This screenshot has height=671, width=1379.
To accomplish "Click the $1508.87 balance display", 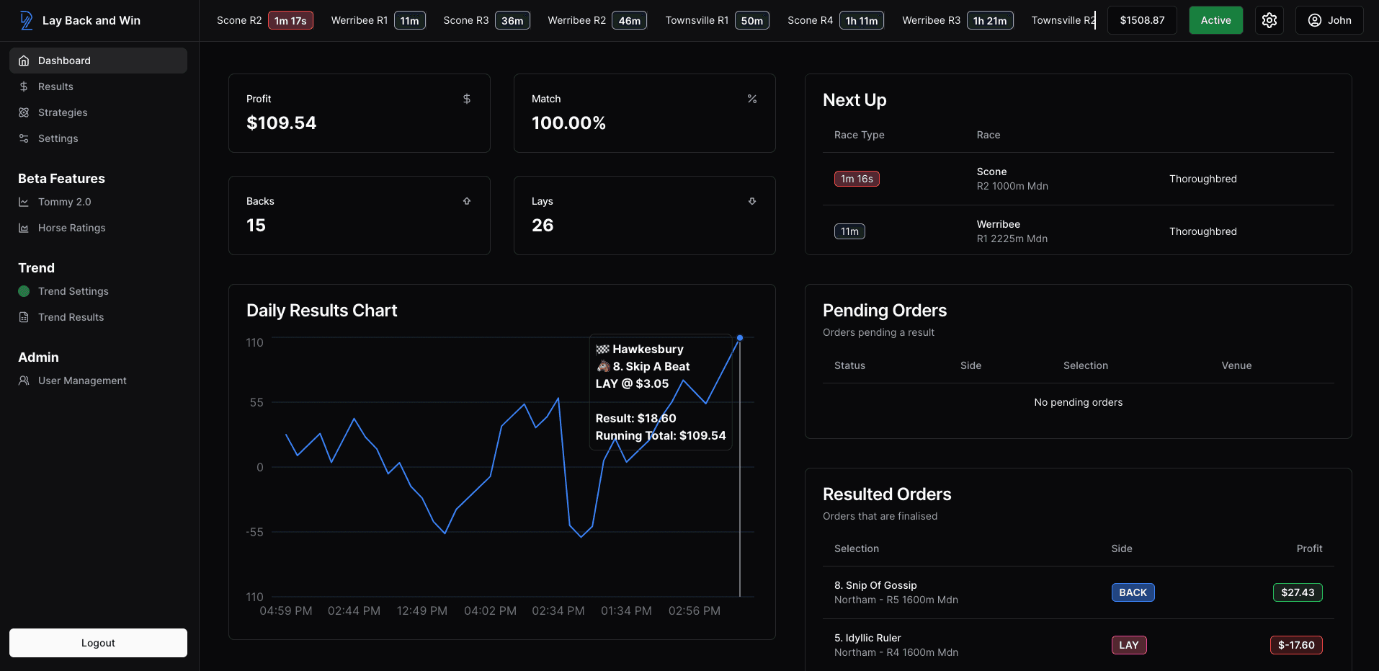I will click(1141, 20).
